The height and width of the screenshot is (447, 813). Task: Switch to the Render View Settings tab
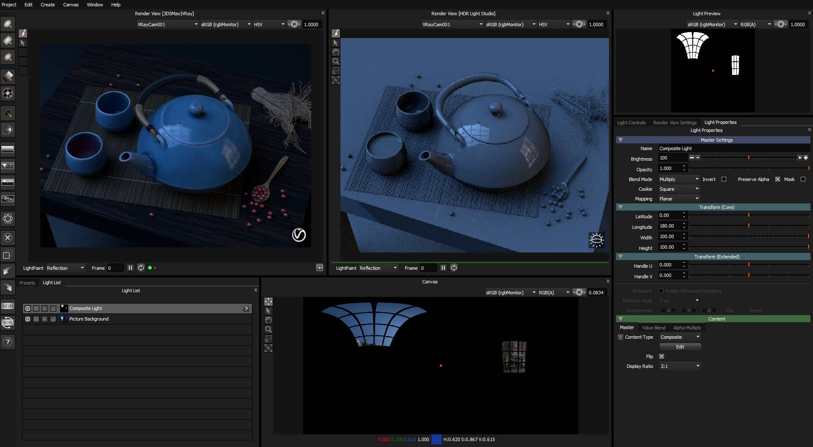[x=675, y=123]
